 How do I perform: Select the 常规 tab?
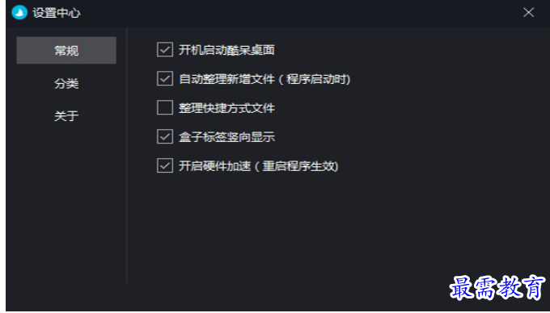pos(66,50)
